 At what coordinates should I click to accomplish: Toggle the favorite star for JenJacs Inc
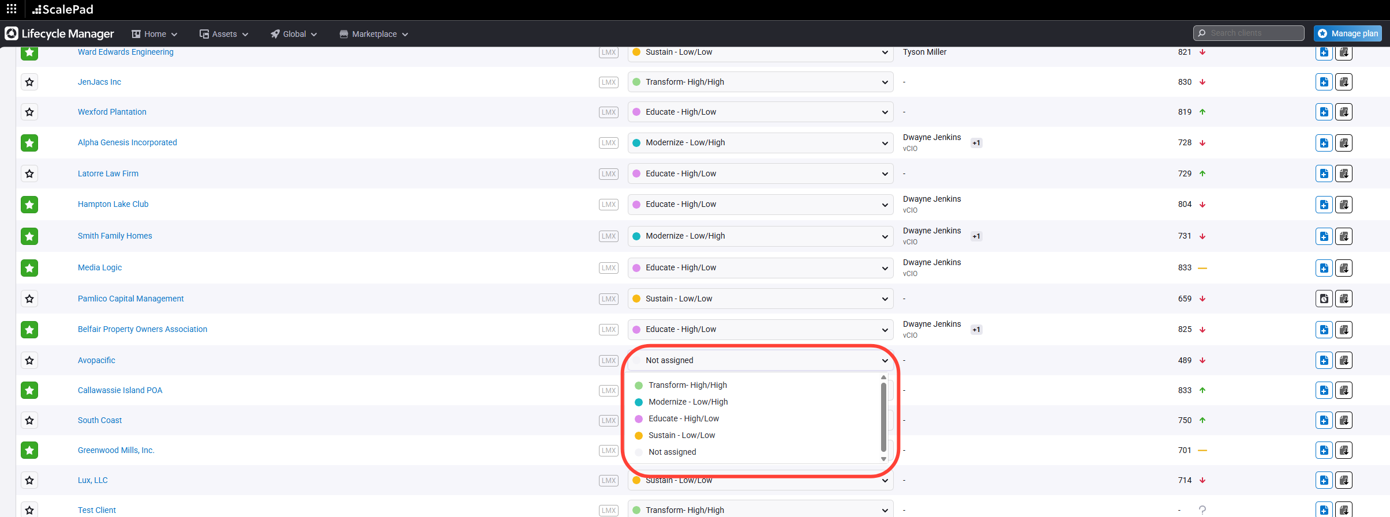(x=29, y=82)
